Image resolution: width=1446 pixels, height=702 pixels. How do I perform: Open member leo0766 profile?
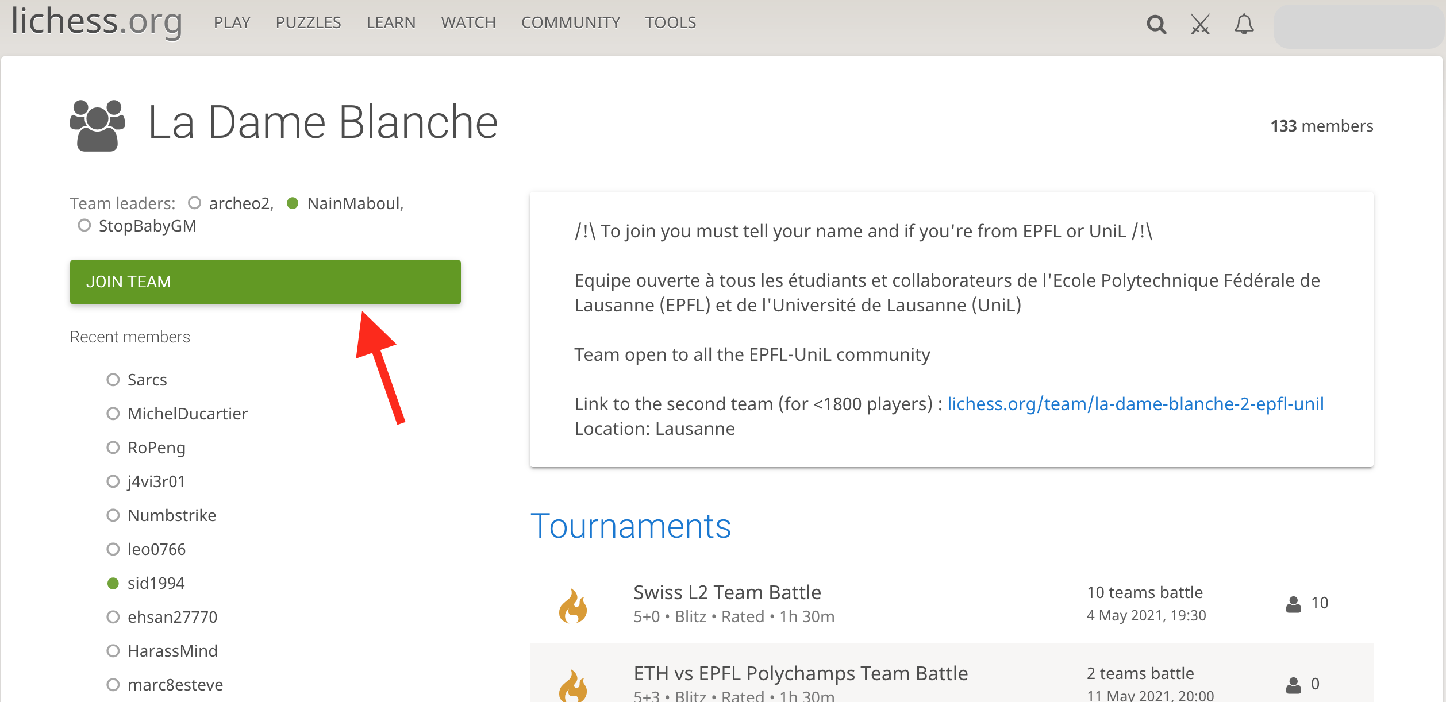click(156, 549)
